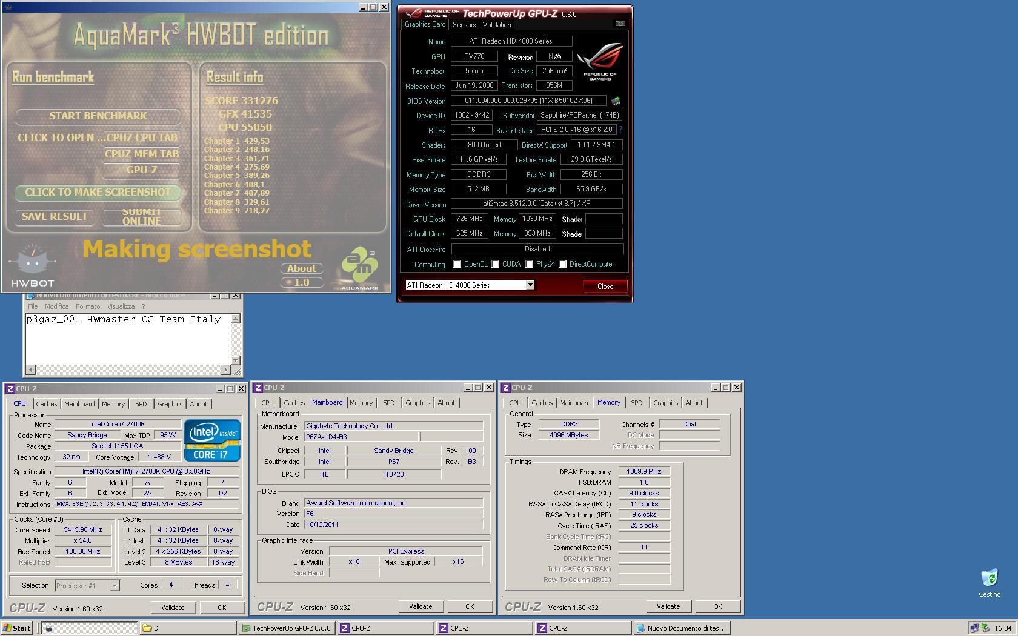Viewport: 1018px width, 636px height.
Task: Click the Core Speed 5415.98 MHz value
Action: coord(83,529)
